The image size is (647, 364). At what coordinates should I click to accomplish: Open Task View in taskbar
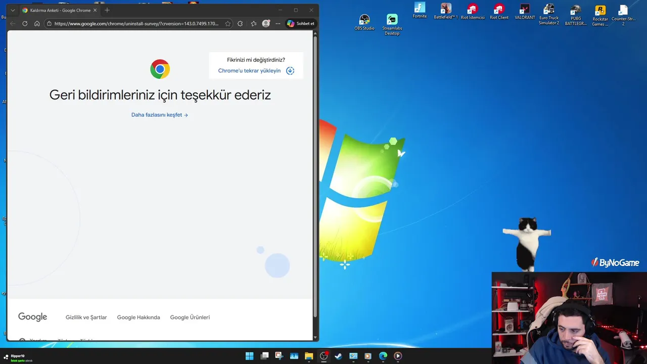[x=264, y=356]
